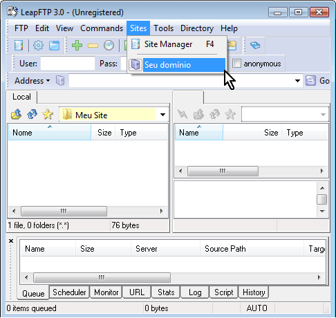Image resolution: width=336 pixels, height=318 pixels.
Task: Click the local pane horizontal scrollbar thumb
Action: pos(64,211)
